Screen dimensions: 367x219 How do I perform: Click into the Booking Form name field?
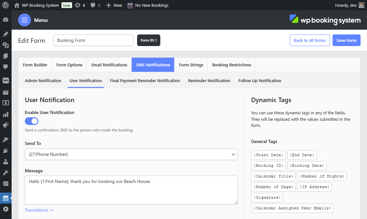93,40
